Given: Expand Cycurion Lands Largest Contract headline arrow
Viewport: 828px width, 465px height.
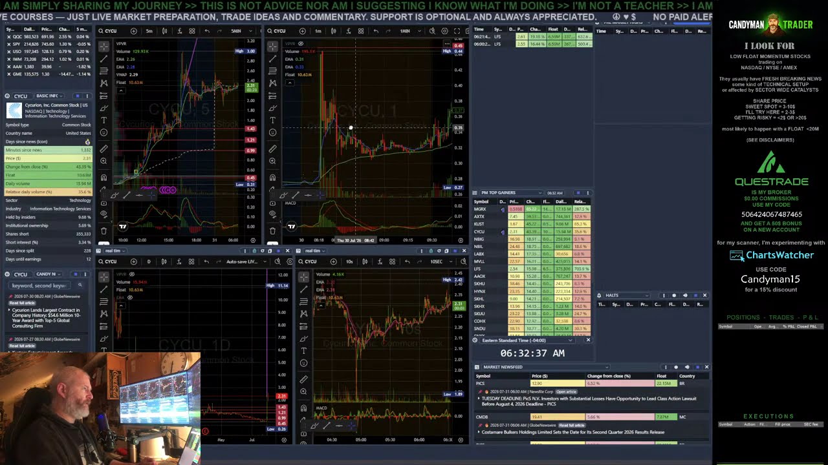Looking at the screenshot, I should [x=9, y=310].
